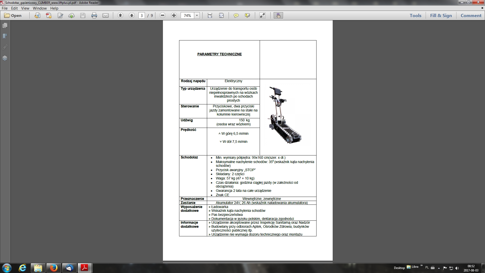Click the Adobe Reader taskbar button
The height and width of the screenshot is (273, 485).
(x=85, y=268)
